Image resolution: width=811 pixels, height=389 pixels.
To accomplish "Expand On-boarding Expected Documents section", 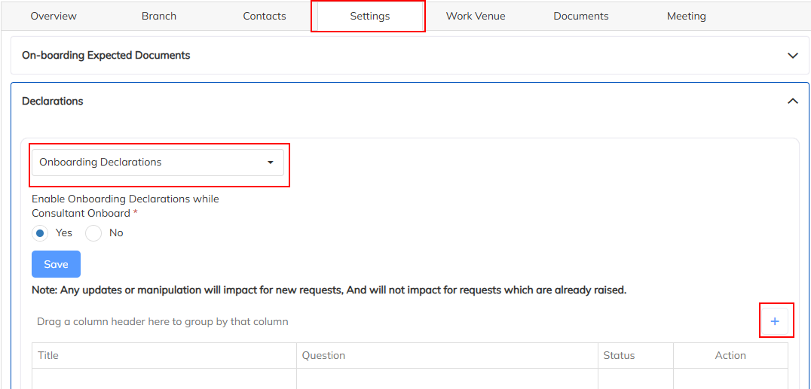I will click(792, 56).
